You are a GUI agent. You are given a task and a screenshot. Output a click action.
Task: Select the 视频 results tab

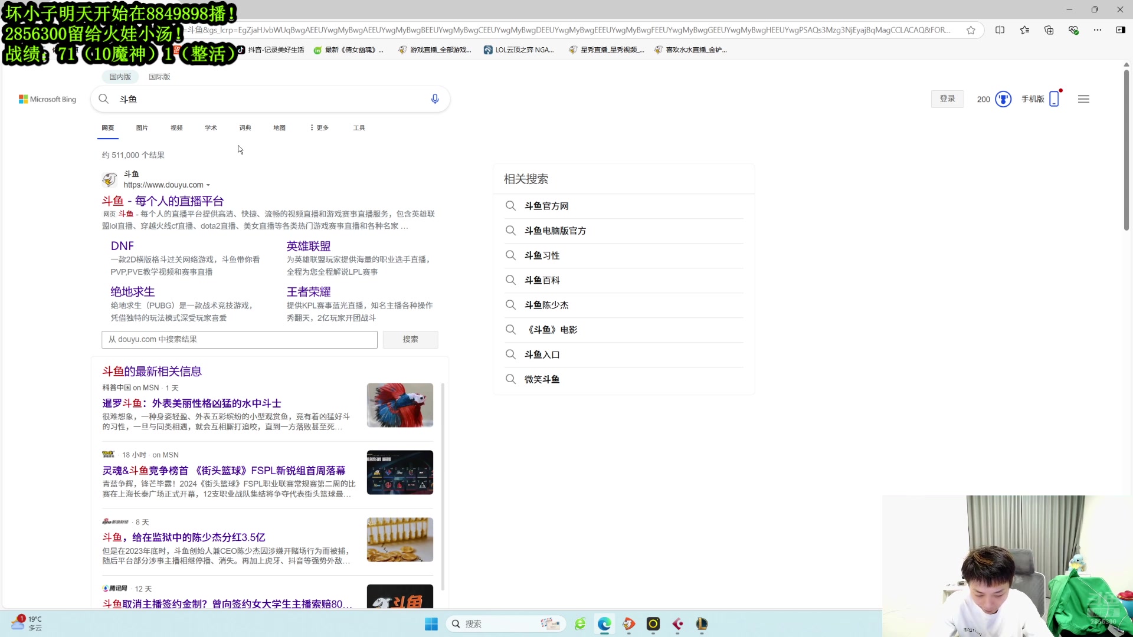pyautogui.click(x=176, y=128)
